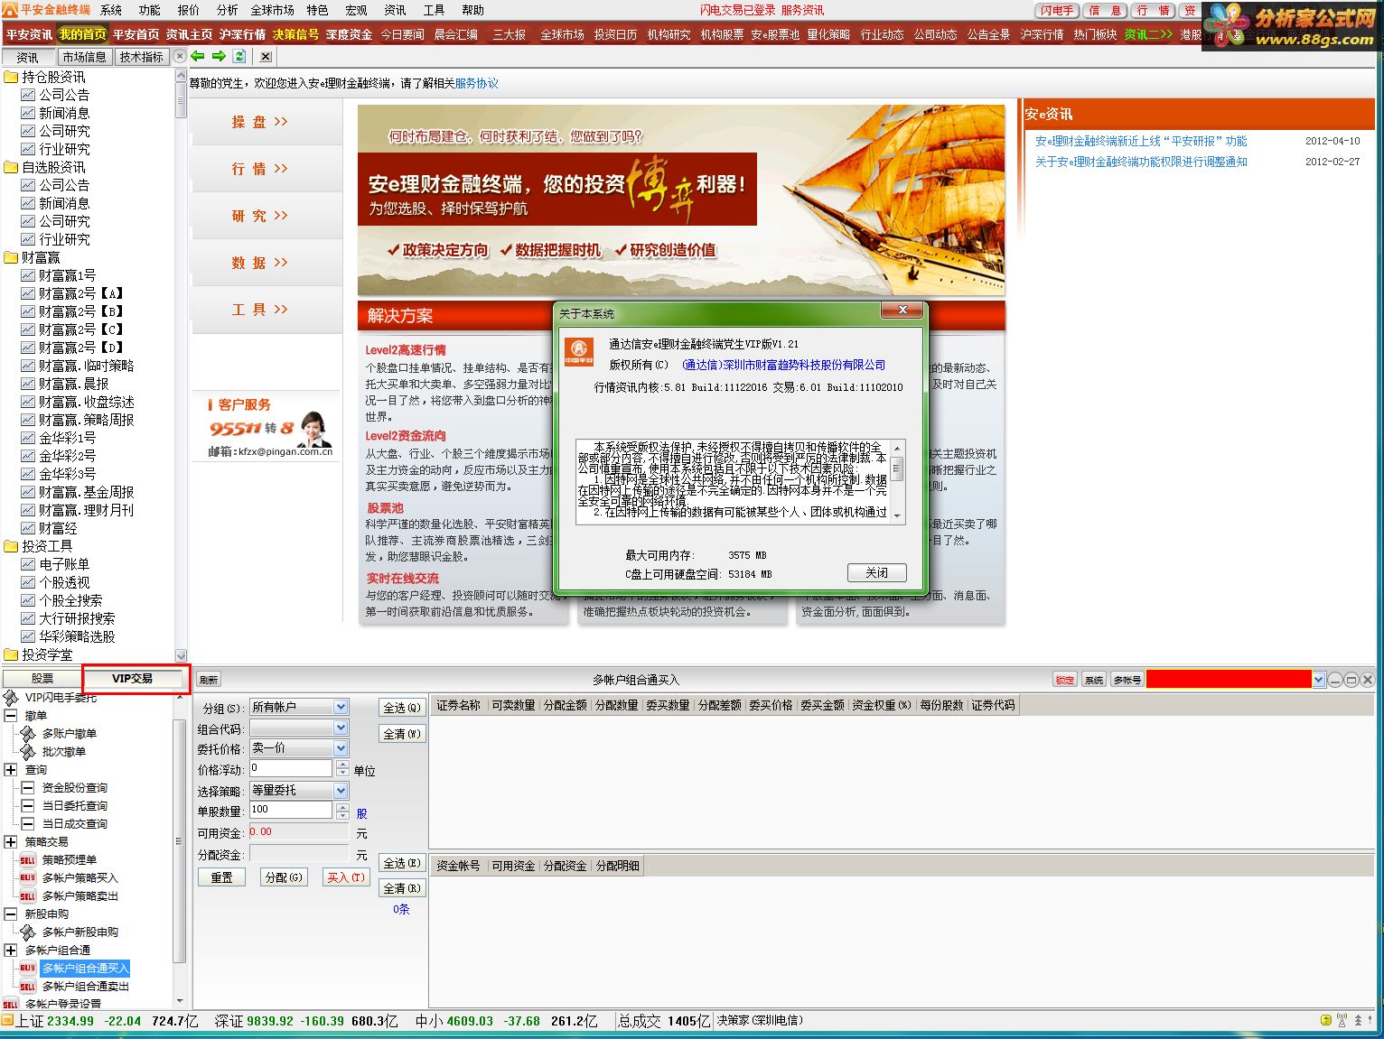
Task: Click the 我的首页 navigation tab
Action: 82,34
